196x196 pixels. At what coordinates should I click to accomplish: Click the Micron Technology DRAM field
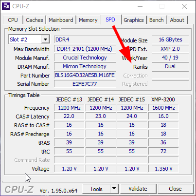[x=85, y=66]
